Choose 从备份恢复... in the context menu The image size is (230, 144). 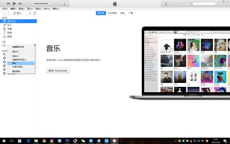(21, 67)
